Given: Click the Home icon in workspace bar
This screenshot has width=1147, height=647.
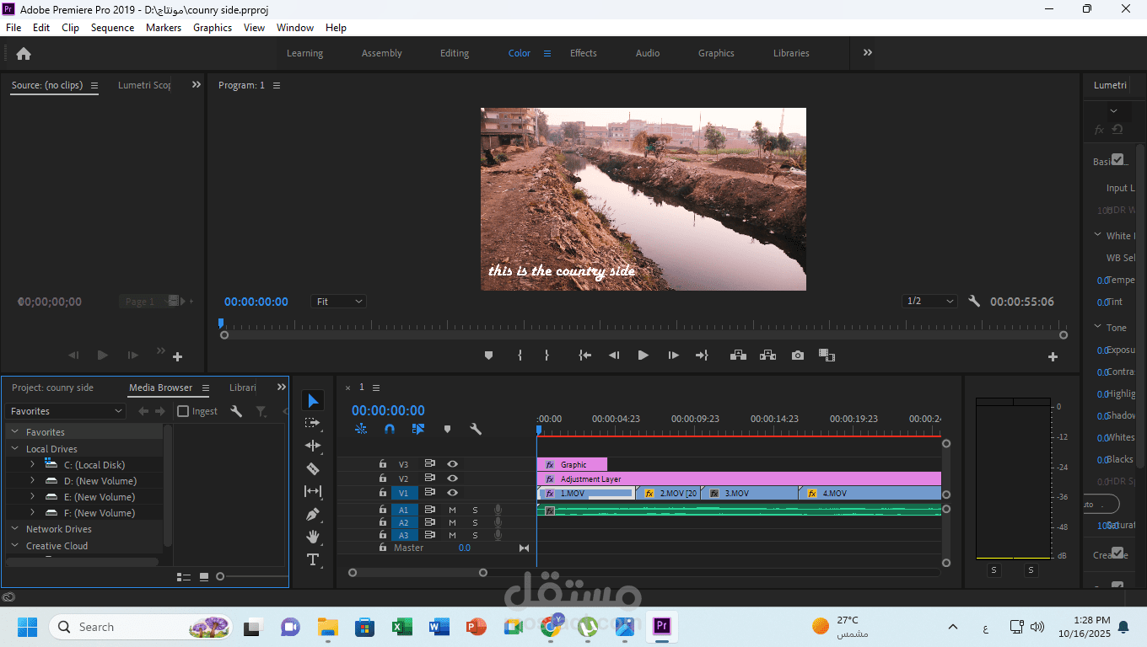Looking at the screenshot, I should click(x=24, y=53).
